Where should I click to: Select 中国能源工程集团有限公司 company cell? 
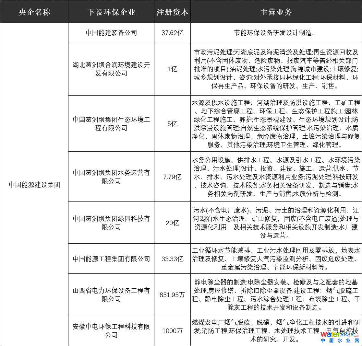coord(111,259)
